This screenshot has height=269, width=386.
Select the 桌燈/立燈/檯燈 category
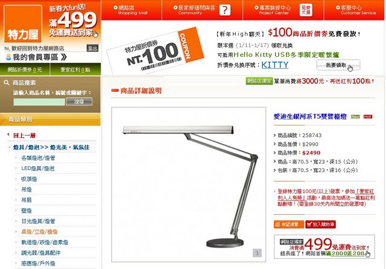[x=39, y=232]
